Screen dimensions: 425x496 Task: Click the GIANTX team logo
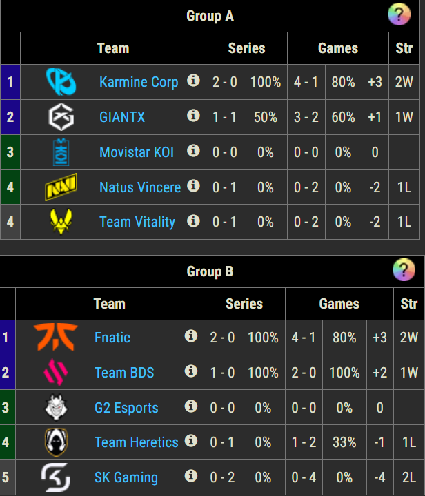point(61,117)
